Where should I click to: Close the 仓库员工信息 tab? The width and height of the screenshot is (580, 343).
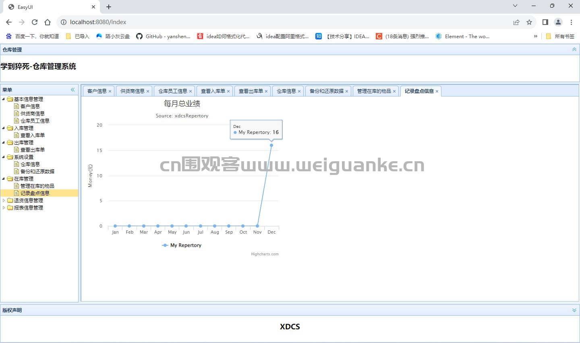(x=191, y=91)
